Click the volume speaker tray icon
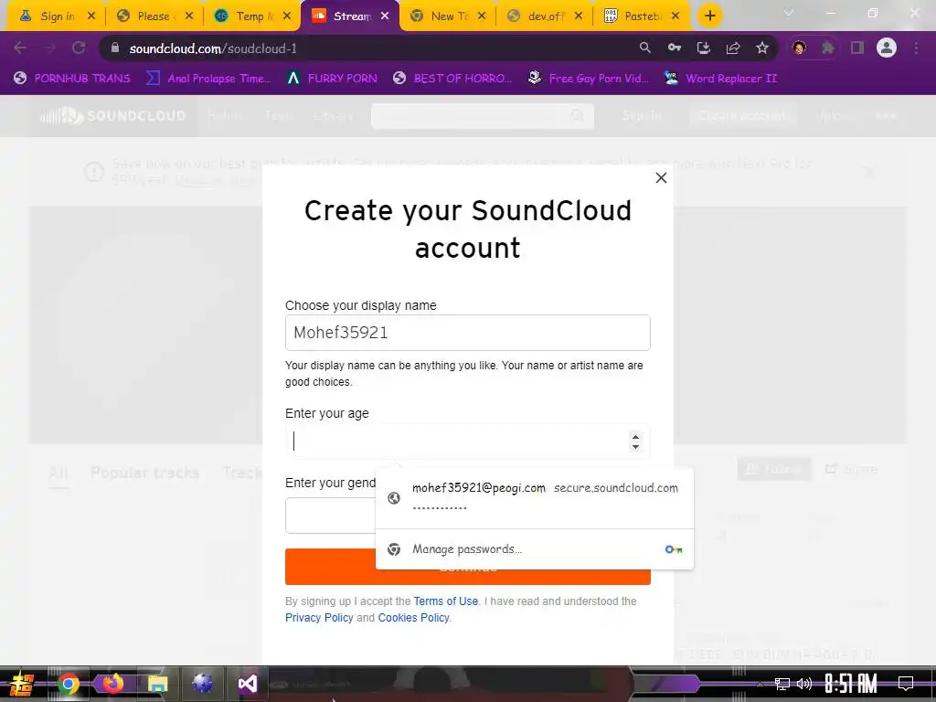Image resolution: width=936 pixels, height=702 pixels. point(804,684)
